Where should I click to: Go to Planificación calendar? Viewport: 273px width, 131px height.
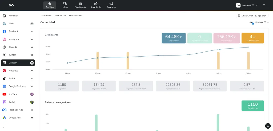point(80,5)
